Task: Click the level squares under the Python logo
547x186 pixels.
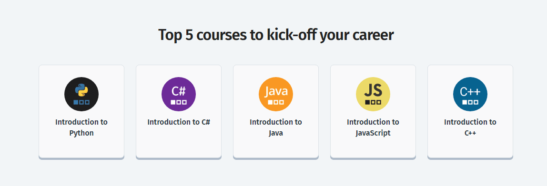Action: point(81,102)
